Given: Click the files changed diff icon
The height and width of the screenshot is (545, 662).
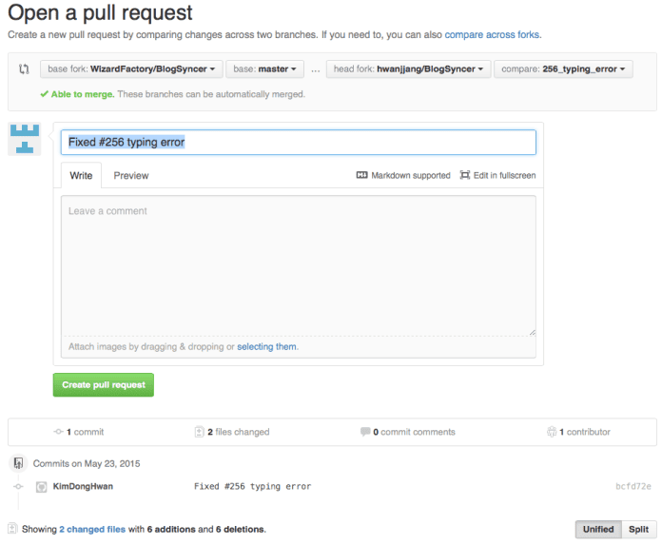Looking at the screenshot, I should (200, 432).
